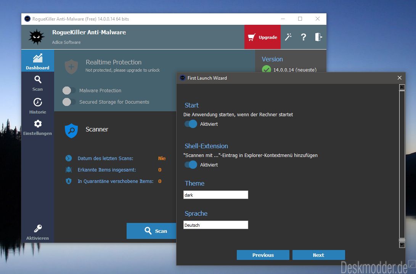Click the exit door icon in header
This screenshot has height=274, width=416.
tap(318, 37)
